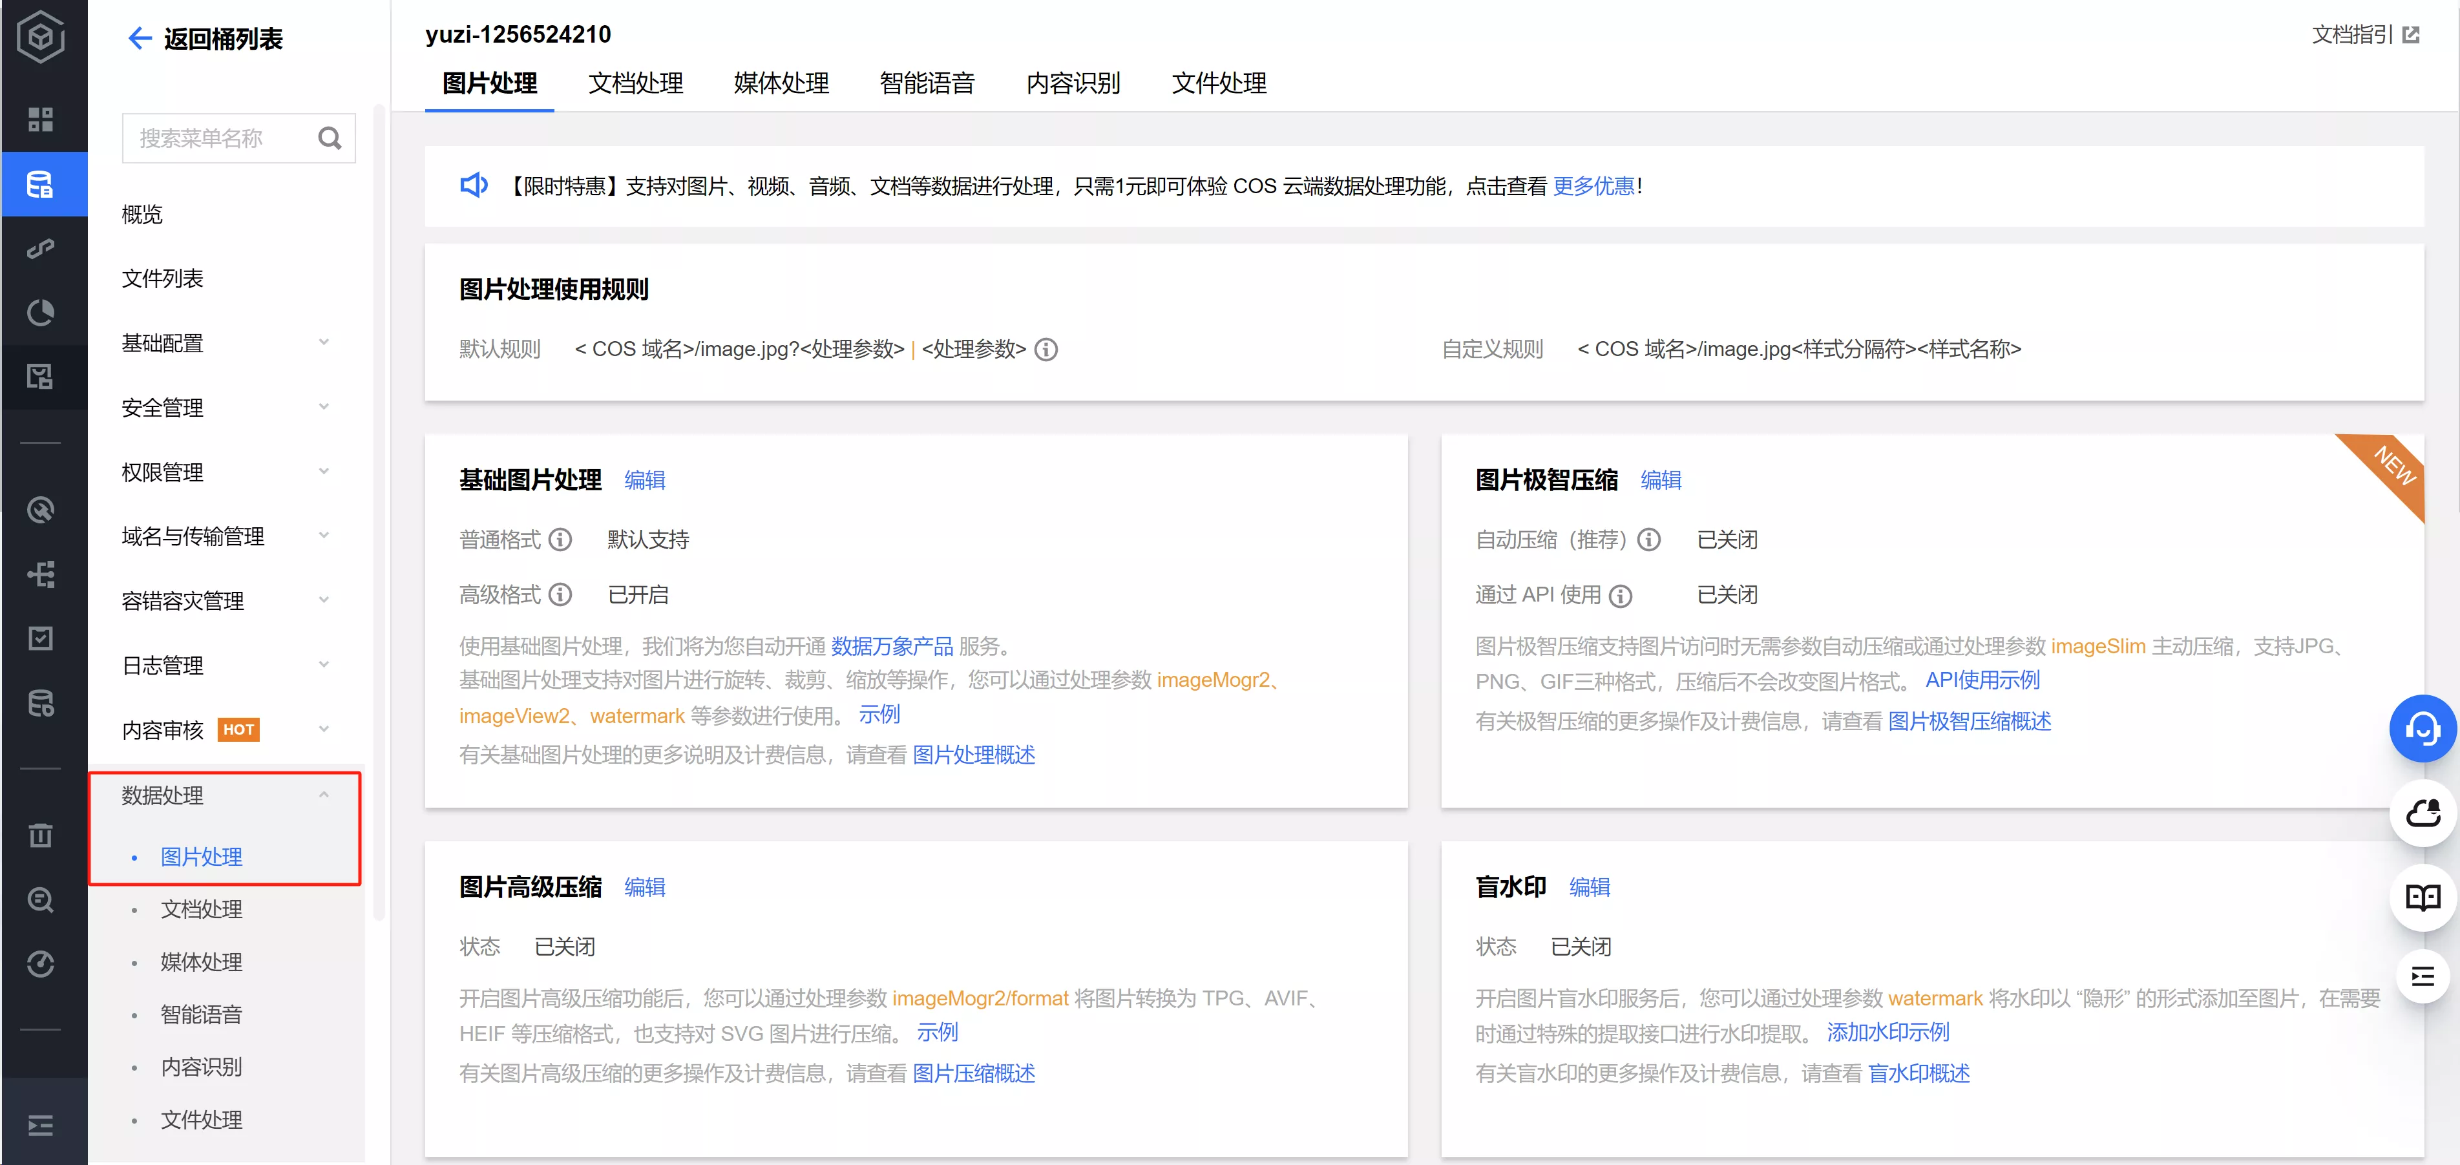Screen dimensions: 2460x1165
Task: Select 智能语音 in the sidebar submenu
Action: [202, 1014]
